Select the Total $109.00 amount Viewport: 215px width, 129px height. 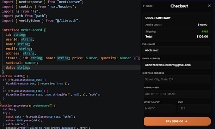tap(202, 37)
